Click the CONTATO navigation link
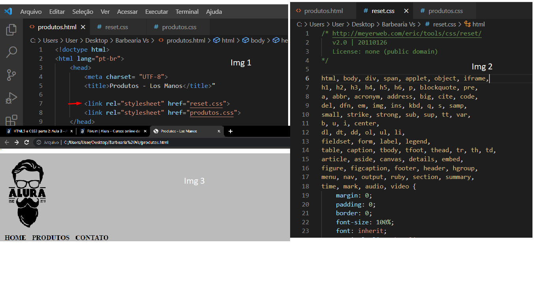 pyautogui.click(x=92, y=238)
